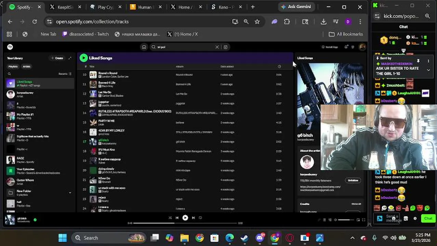Image resolution: width=437 pixels, height=246 pixels.
Task: Open Your Episodes in the library
Action: pos(40,171)
